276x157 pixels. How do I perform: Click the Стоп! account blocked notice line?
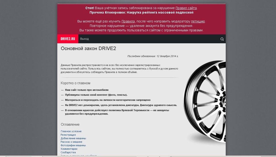click(x=141, y=8)
